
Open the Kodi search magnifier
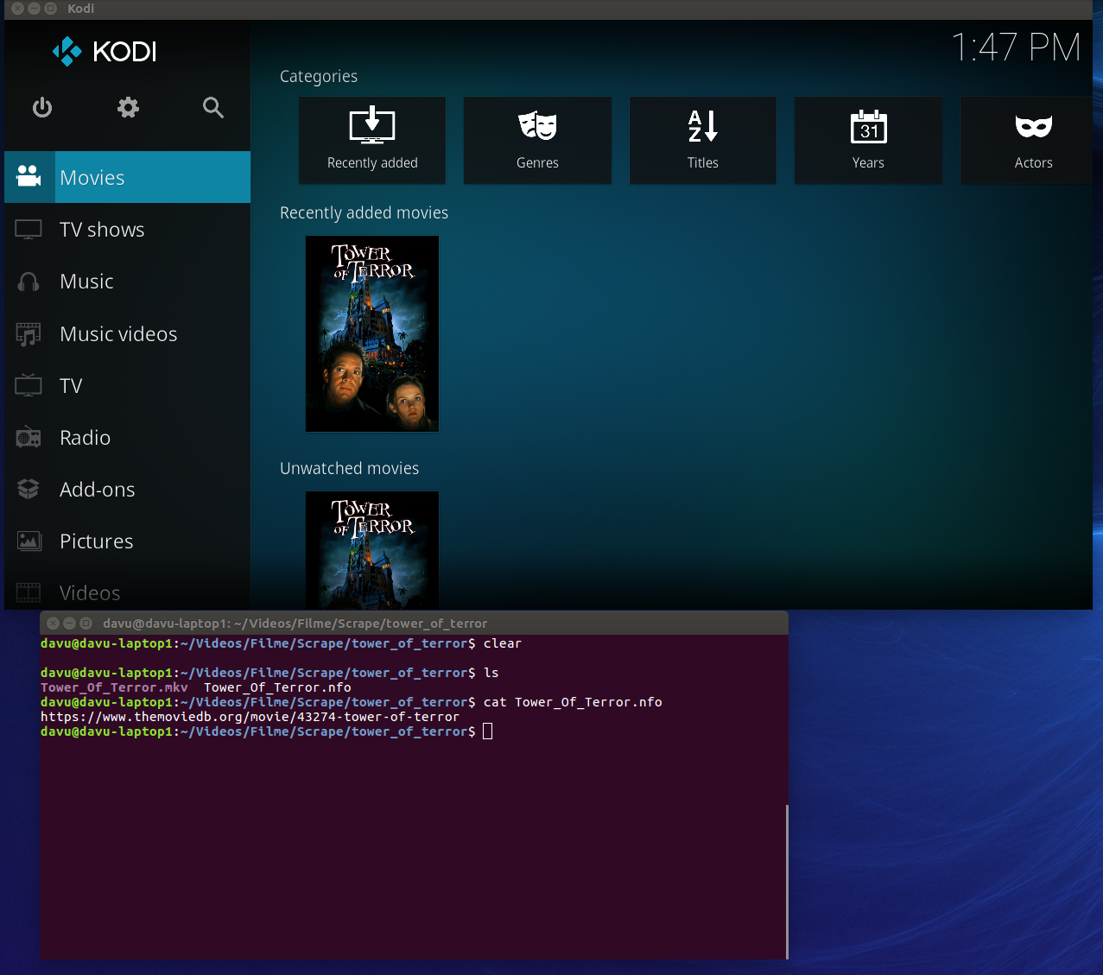(x=213, y=107)
